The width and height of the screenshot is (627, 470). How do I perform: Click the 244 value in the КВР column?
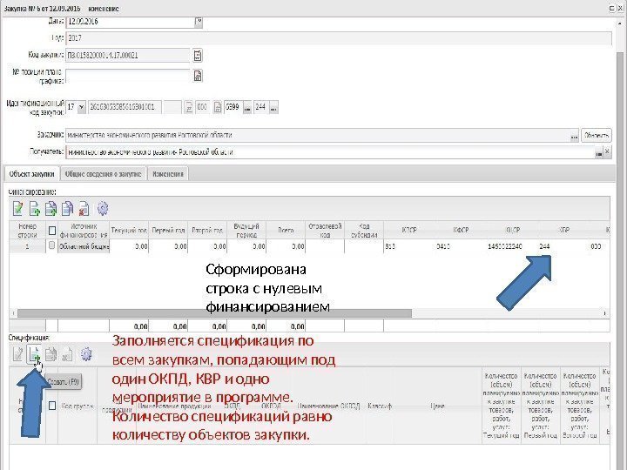[544, 246]
